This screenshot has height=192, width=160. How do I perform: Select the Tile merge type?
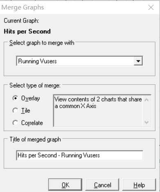coord(21,111)
